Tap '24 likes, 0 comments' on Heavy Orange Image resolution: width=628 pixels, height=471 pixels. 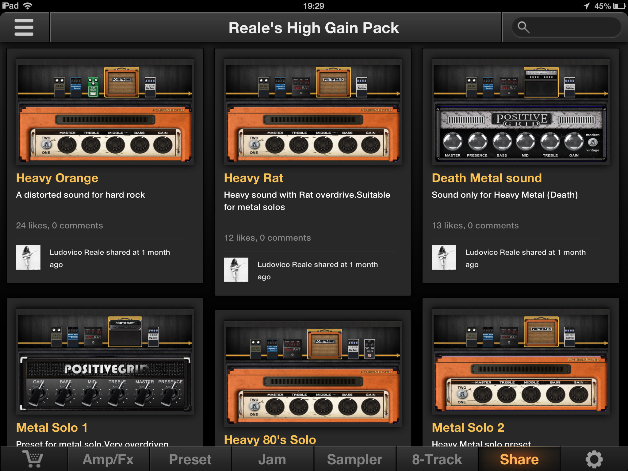coord(59,225)
